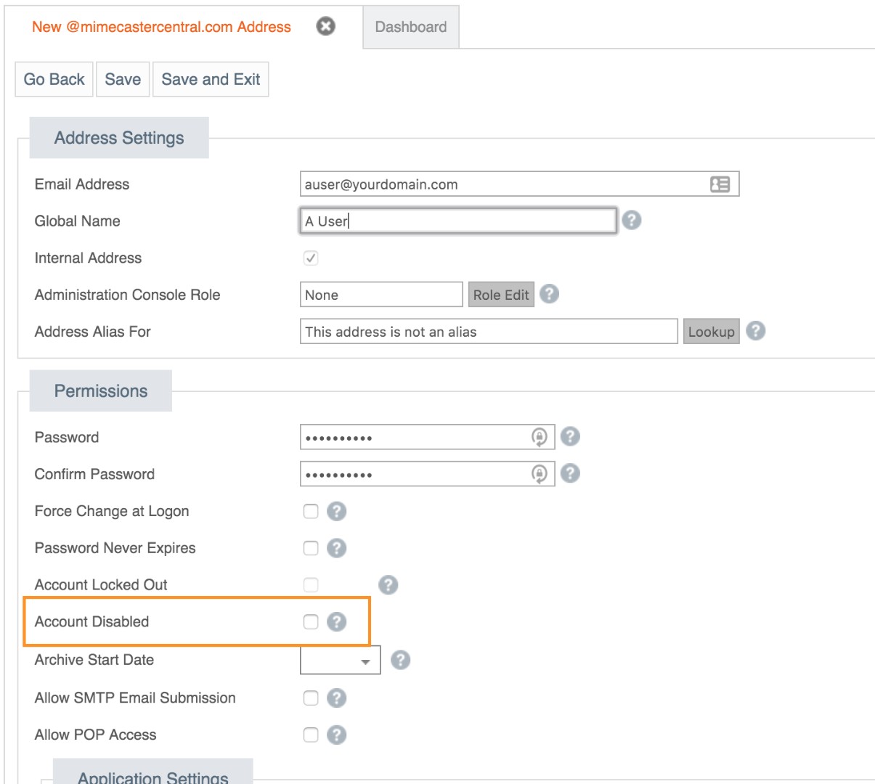Open help for Global Name
This screenshot has width=875, height=784.
(631, 221)
